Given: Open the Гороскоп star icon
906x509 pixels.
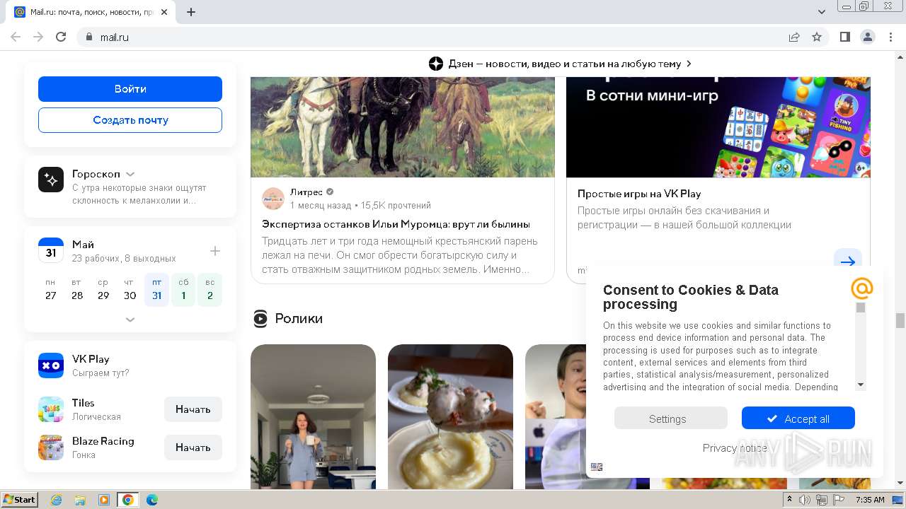Looking at the screenshot, I should [x=51, y=180].
